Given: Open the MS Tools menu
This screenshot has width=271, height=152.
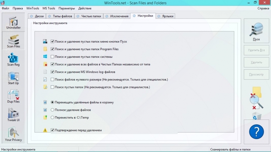Looking at the screenshot, I should coord(49,8).
